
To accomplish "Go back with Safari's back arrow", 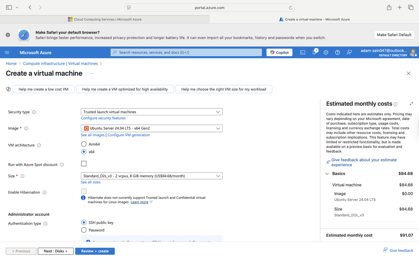I will [x=30, y=7].
